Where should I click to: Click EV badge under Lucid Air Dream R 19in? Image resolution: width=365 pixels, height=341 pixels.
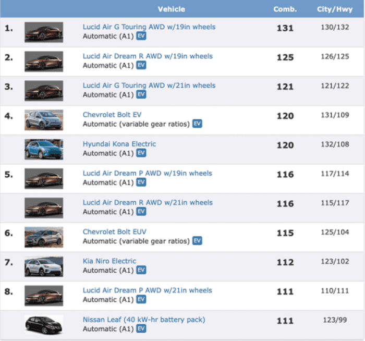click(141, 65)
